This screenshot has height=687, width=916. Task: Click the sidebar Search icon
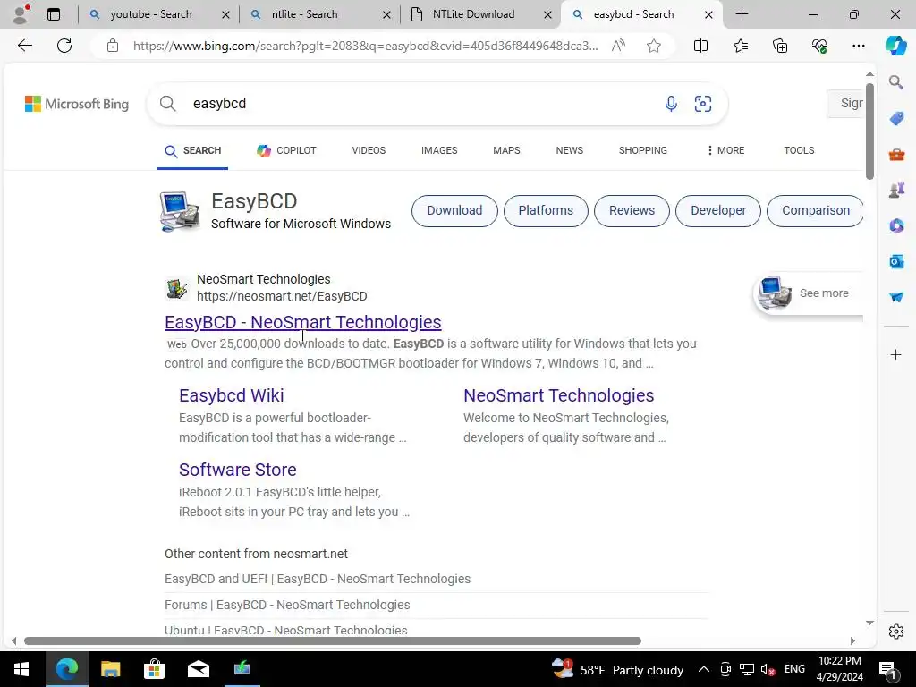point(895,81)
